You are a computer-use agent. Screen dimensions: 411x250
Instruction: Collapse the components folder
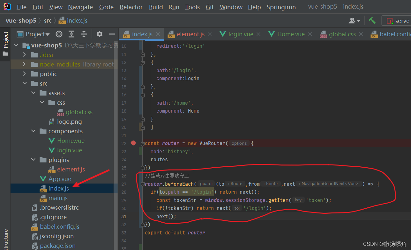[x=33, y=131]
